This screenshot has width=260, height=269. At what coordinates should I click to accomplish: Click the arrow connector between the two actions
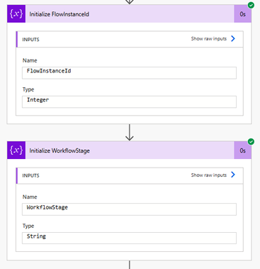tap(130, 133)
